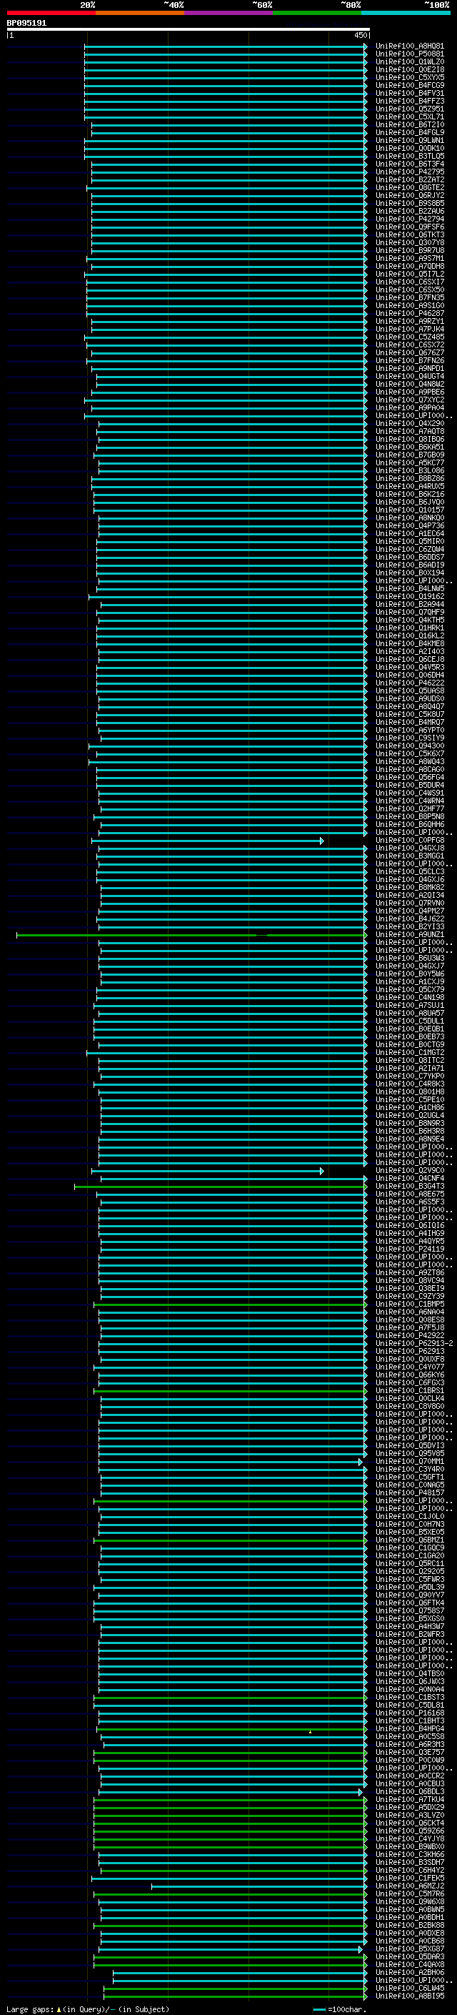Click label UniRef100_A6MZJ2
Screen dimensions: 457x2015
tap(409, 1886)
